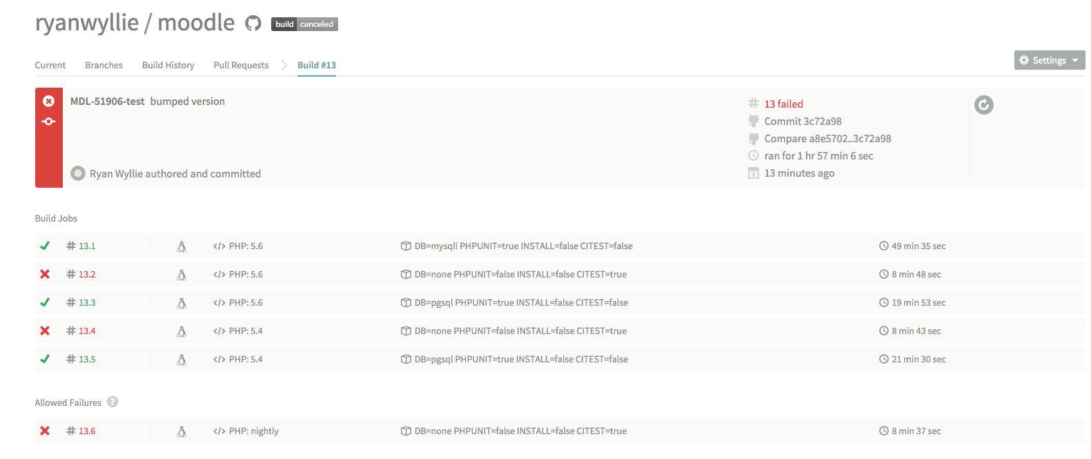Click the red X of job 13.4
The image size is (1091, 459).
pos(45,331)
